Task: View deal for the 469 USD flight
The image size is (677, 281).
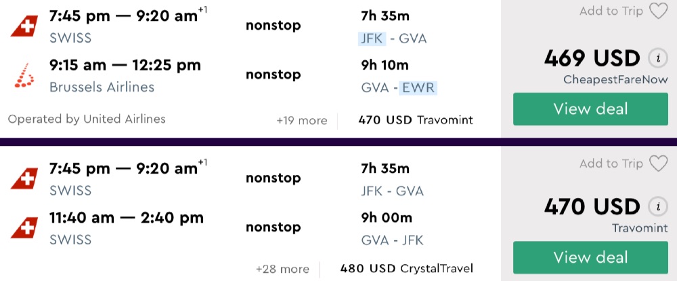Action: pyautogui.click(x=590, y=109)
